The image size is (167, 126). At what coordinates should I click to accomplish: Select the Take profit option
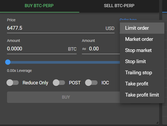click(137, 84)
